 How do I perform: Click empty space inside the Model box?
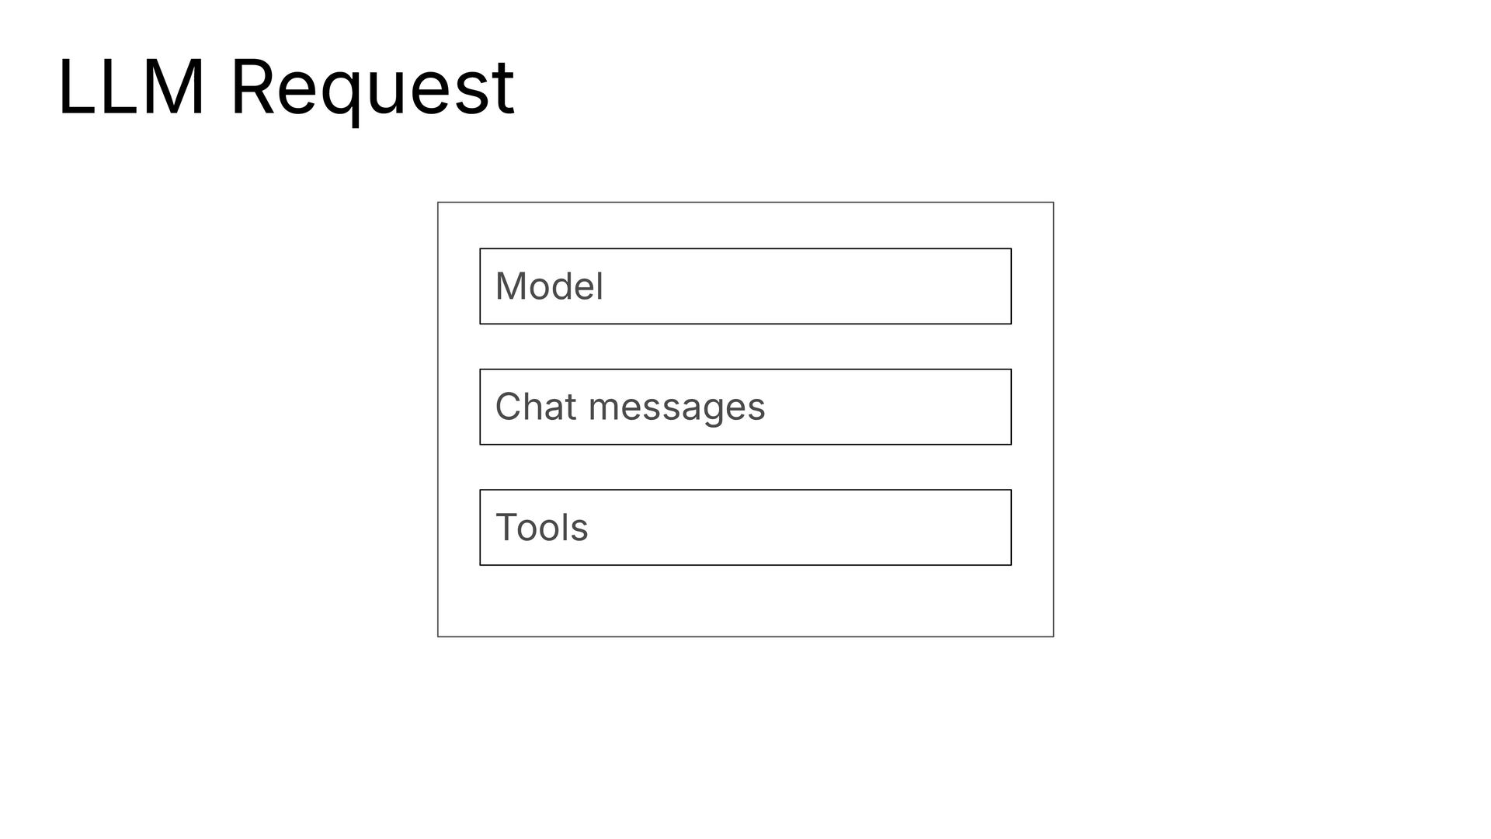808,286
